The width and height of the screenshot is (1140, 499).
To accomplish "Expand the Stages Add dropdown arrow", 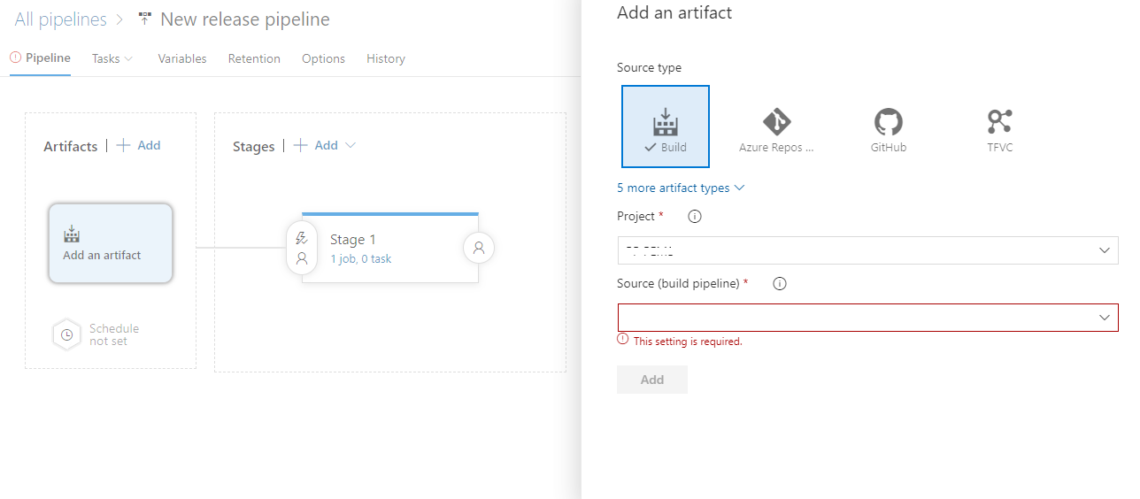I will click(350, 145).
